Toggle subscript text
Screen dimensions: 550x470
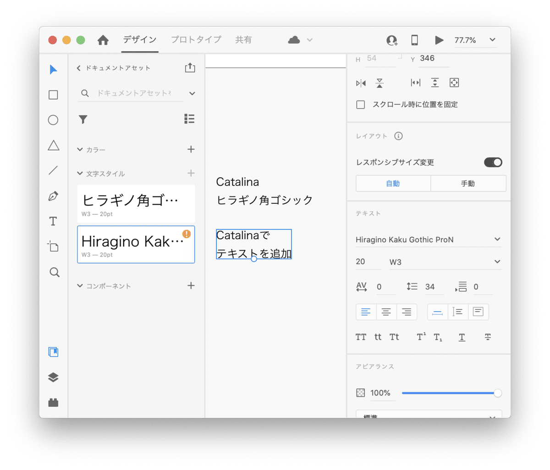[438, 338]
